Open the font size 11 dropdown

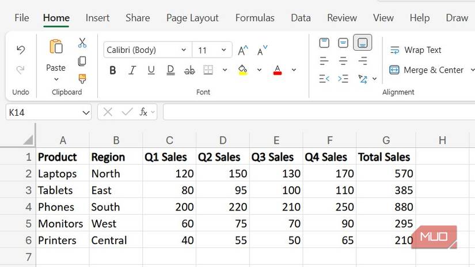pyautogui.click(x=224, y=50)
